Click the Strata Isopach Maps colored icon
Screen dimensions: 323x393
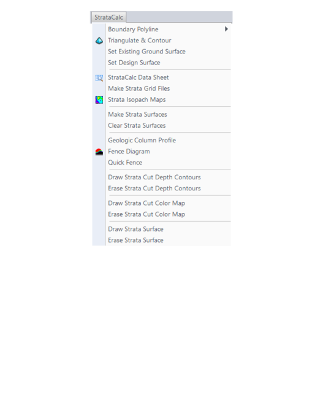pos(99,99)
